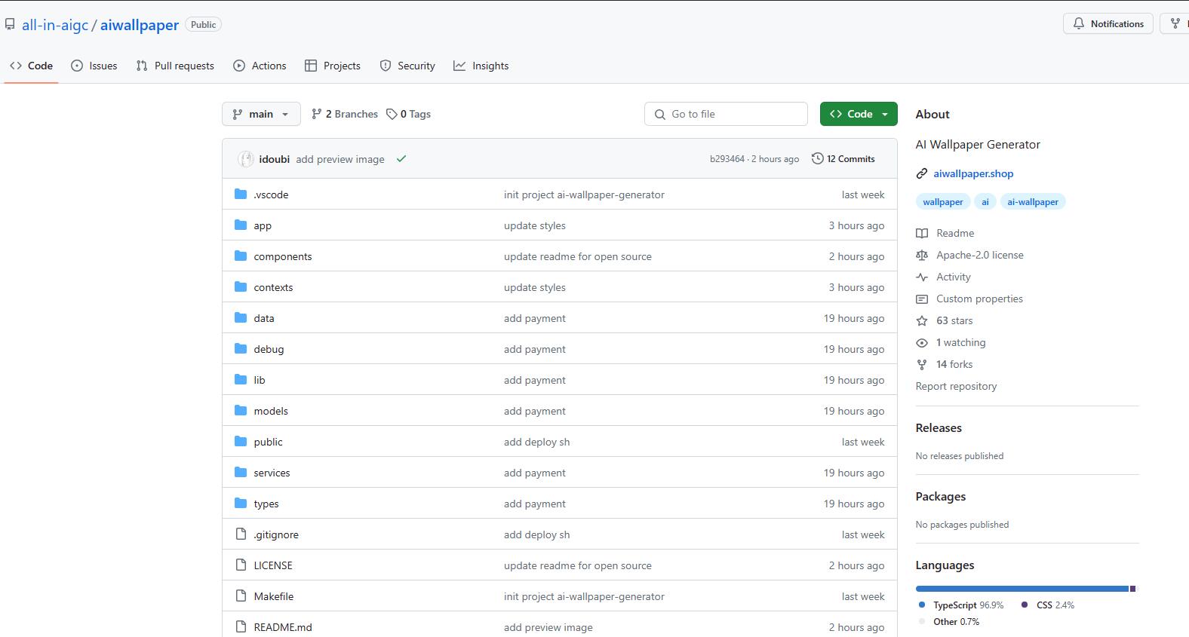Open the main branch dropdown
The width and height of the screenshot is (1189, 637).
pyautogui.click(x=261, y=114)
